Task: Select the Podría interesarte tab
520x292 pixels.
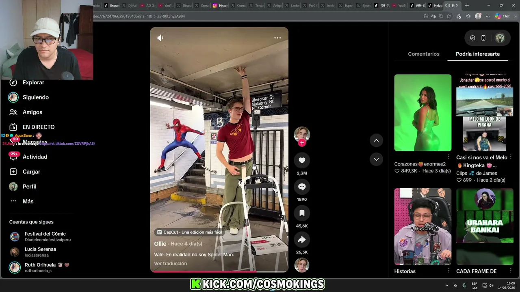Action: (478, 54)
